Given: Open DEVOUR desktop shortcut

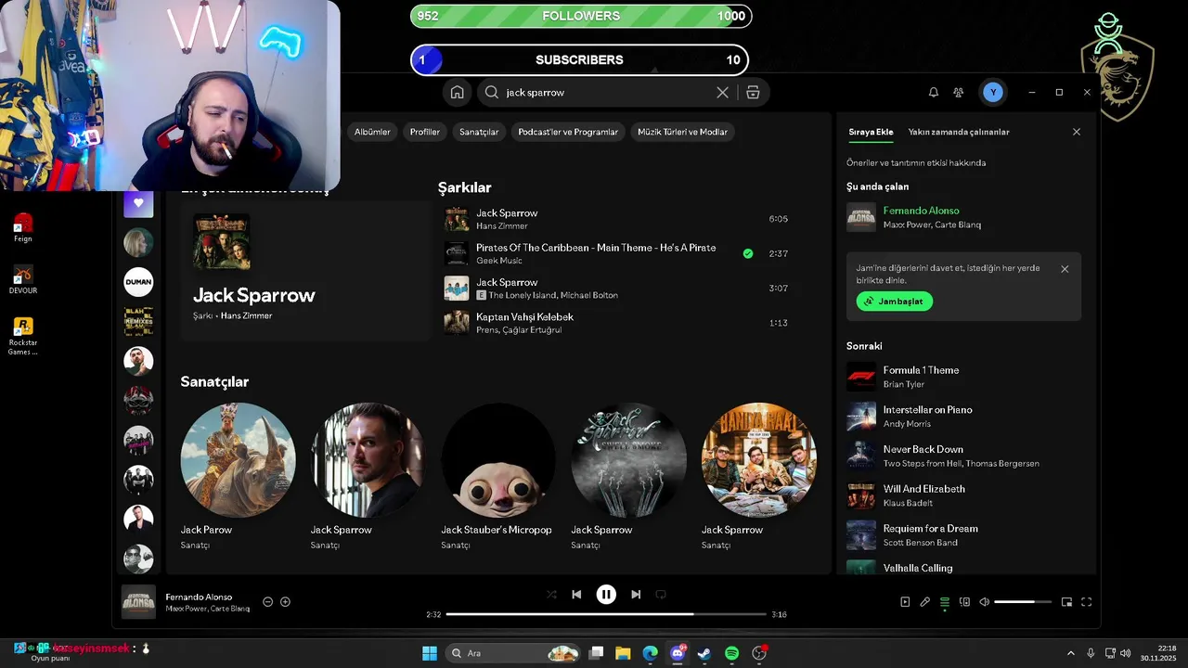Looking at the screenshot, I should (x=23, y=279).
